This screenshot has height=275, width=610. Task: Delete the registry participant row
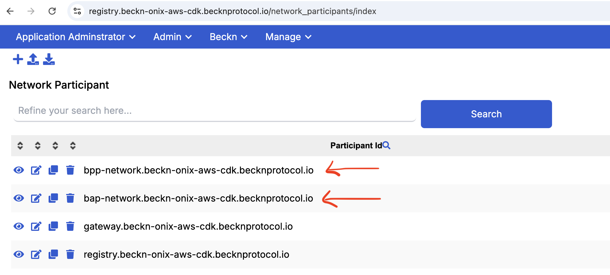click(x=70, y=255)
